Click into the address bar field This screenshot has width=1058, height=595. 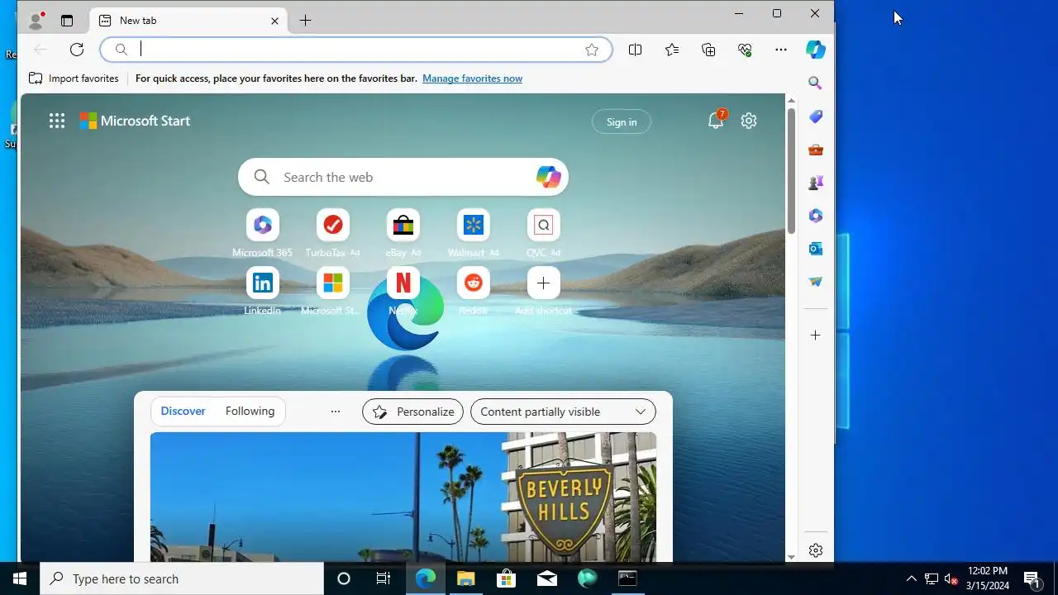355,50
